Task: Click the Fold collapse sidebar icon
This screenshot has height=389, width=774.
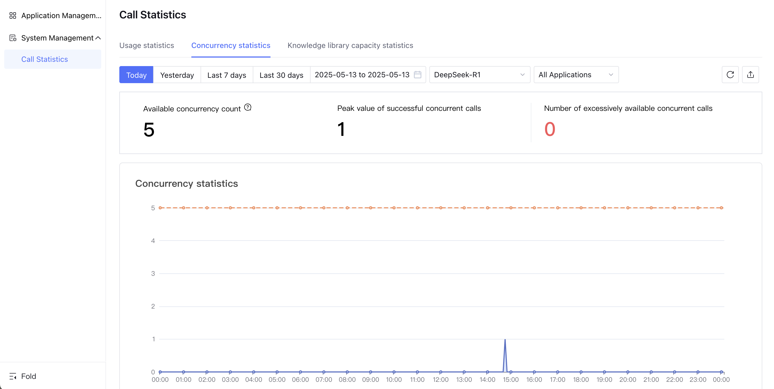Action: (x=13, y=376)
